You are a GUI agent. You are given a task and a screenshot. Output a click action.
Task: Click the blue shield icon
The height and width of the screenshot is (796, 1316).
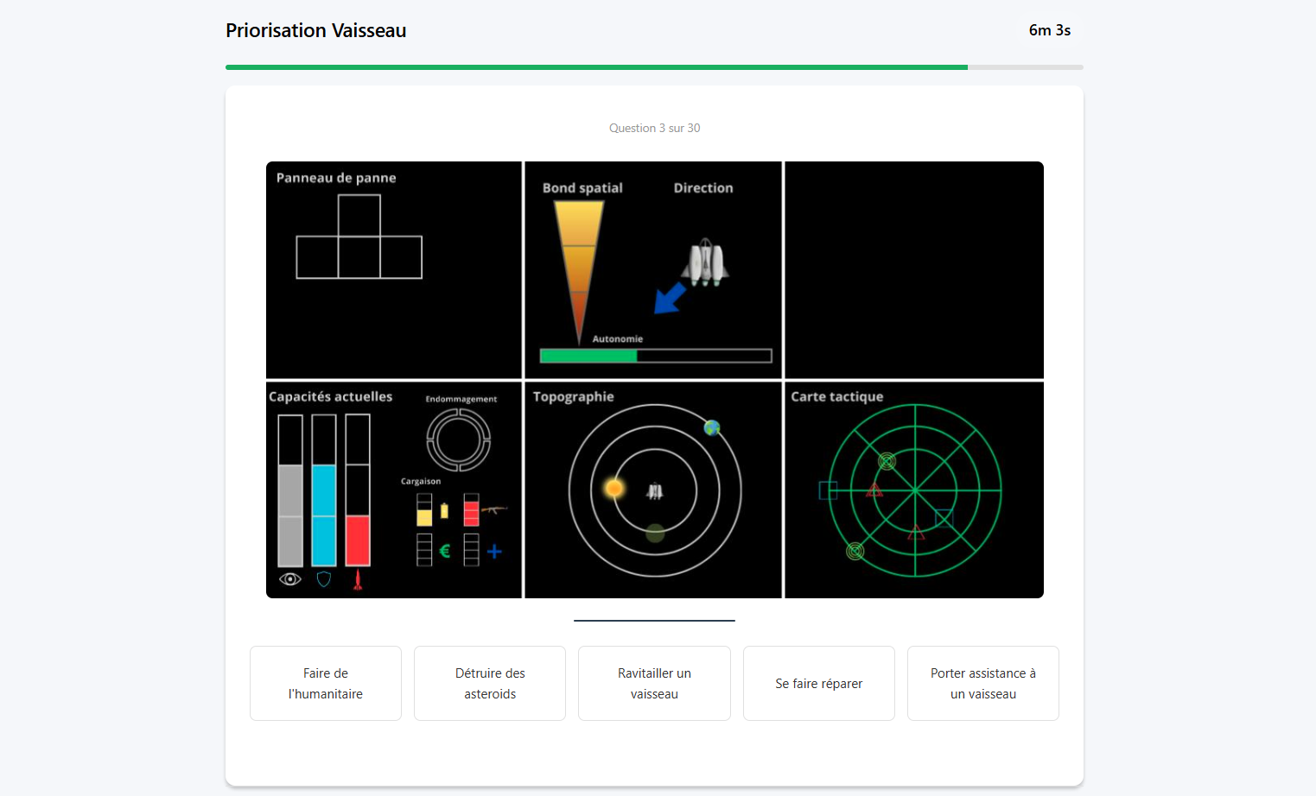[324, 579]
